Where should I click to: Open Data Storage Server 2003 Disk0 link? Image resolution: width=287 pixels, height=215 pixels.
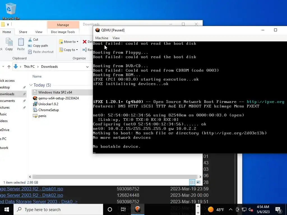click(x=39, y=202)
